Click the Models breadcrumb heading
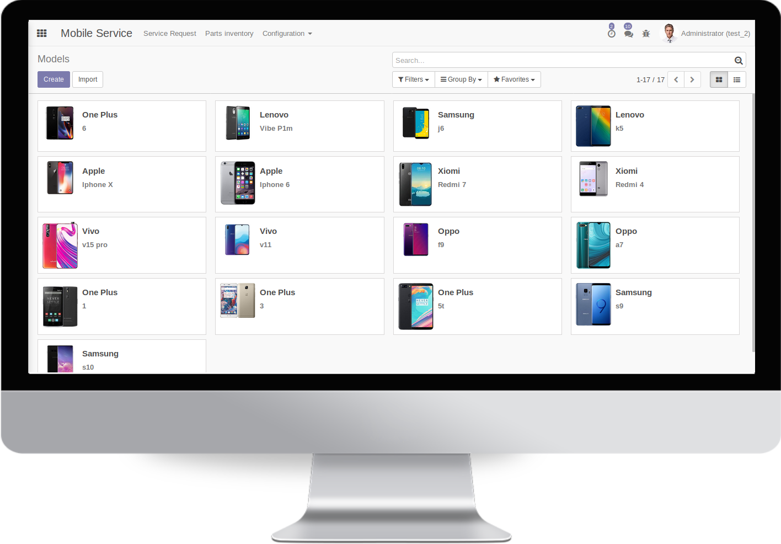Viewport: 781px width, 544px height. point(54,59)
